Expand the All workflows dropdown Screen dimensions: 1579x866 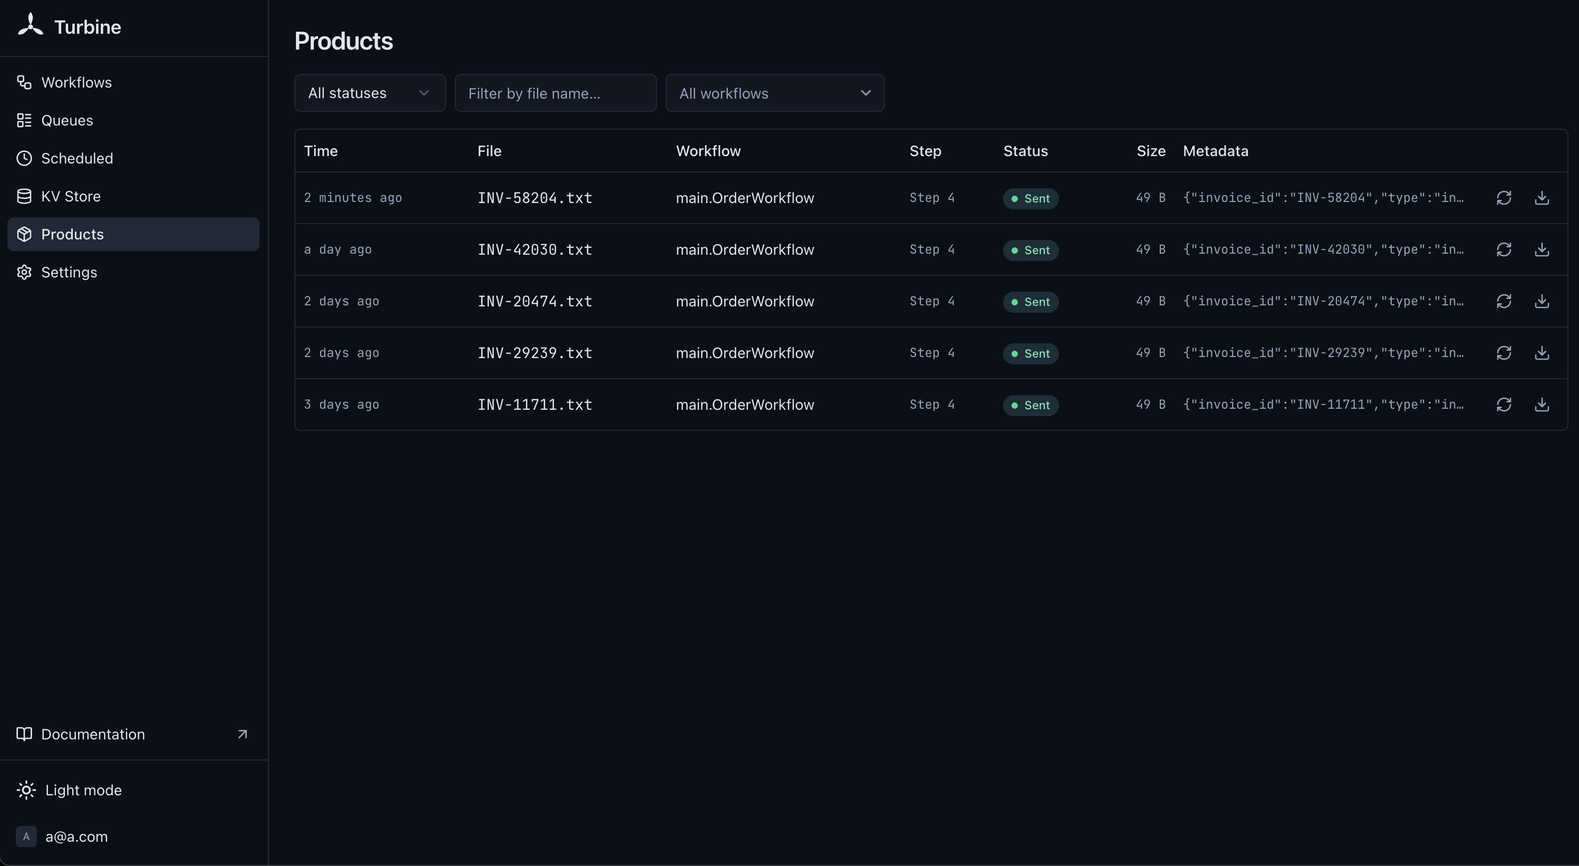(x=775, y=93)
